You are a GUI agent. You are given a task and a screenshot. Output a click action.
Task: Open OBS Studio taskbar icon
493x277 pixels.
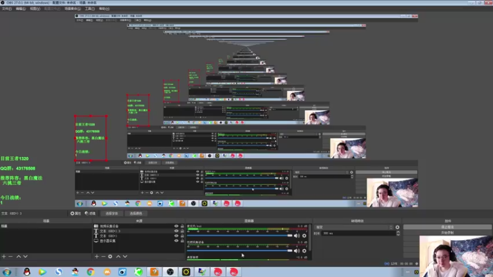170,272
